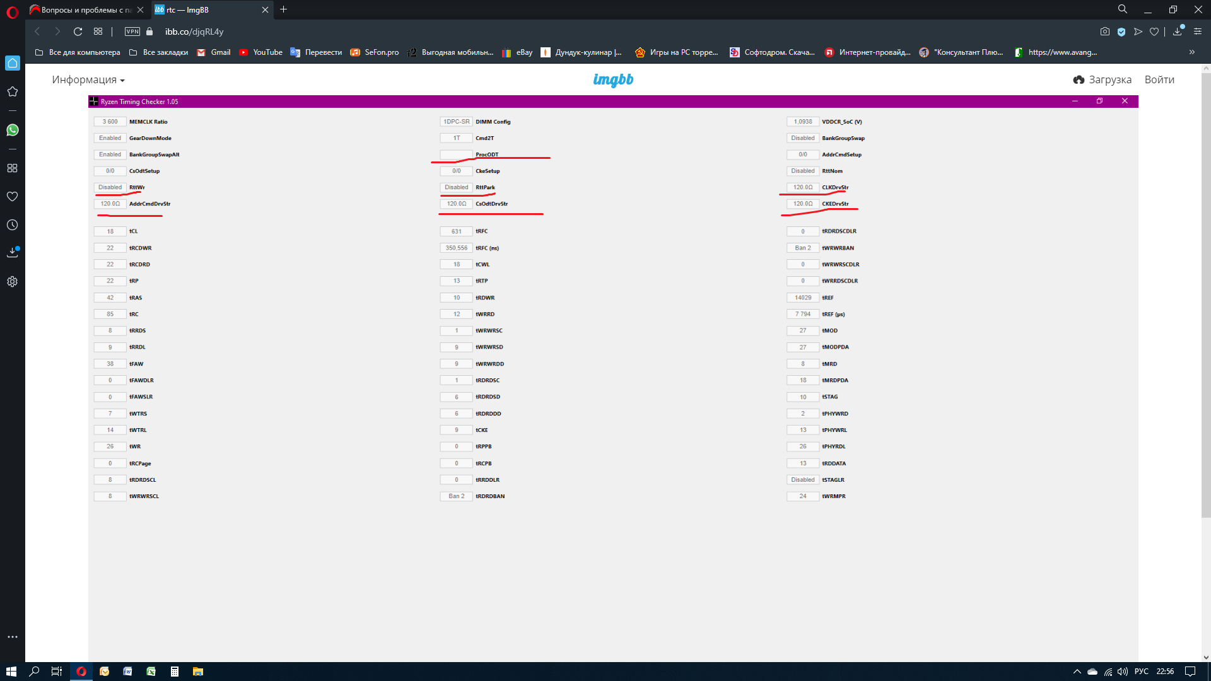The width and height of the screenshot is (1211, 681).
Task: Open Opera sidebar bookmarks star
Action: 12,91
